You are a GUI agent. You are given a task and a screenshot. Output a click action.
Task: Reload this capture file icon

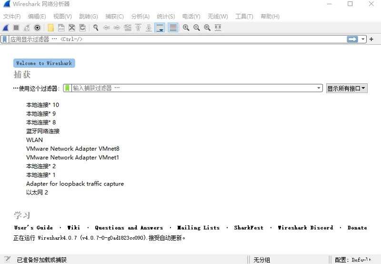pyautogui.click(x=82, y=28)
